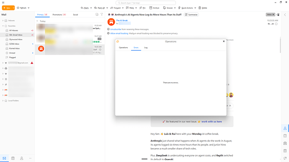Click The AI Break sender name

click(x=122, y=20)
